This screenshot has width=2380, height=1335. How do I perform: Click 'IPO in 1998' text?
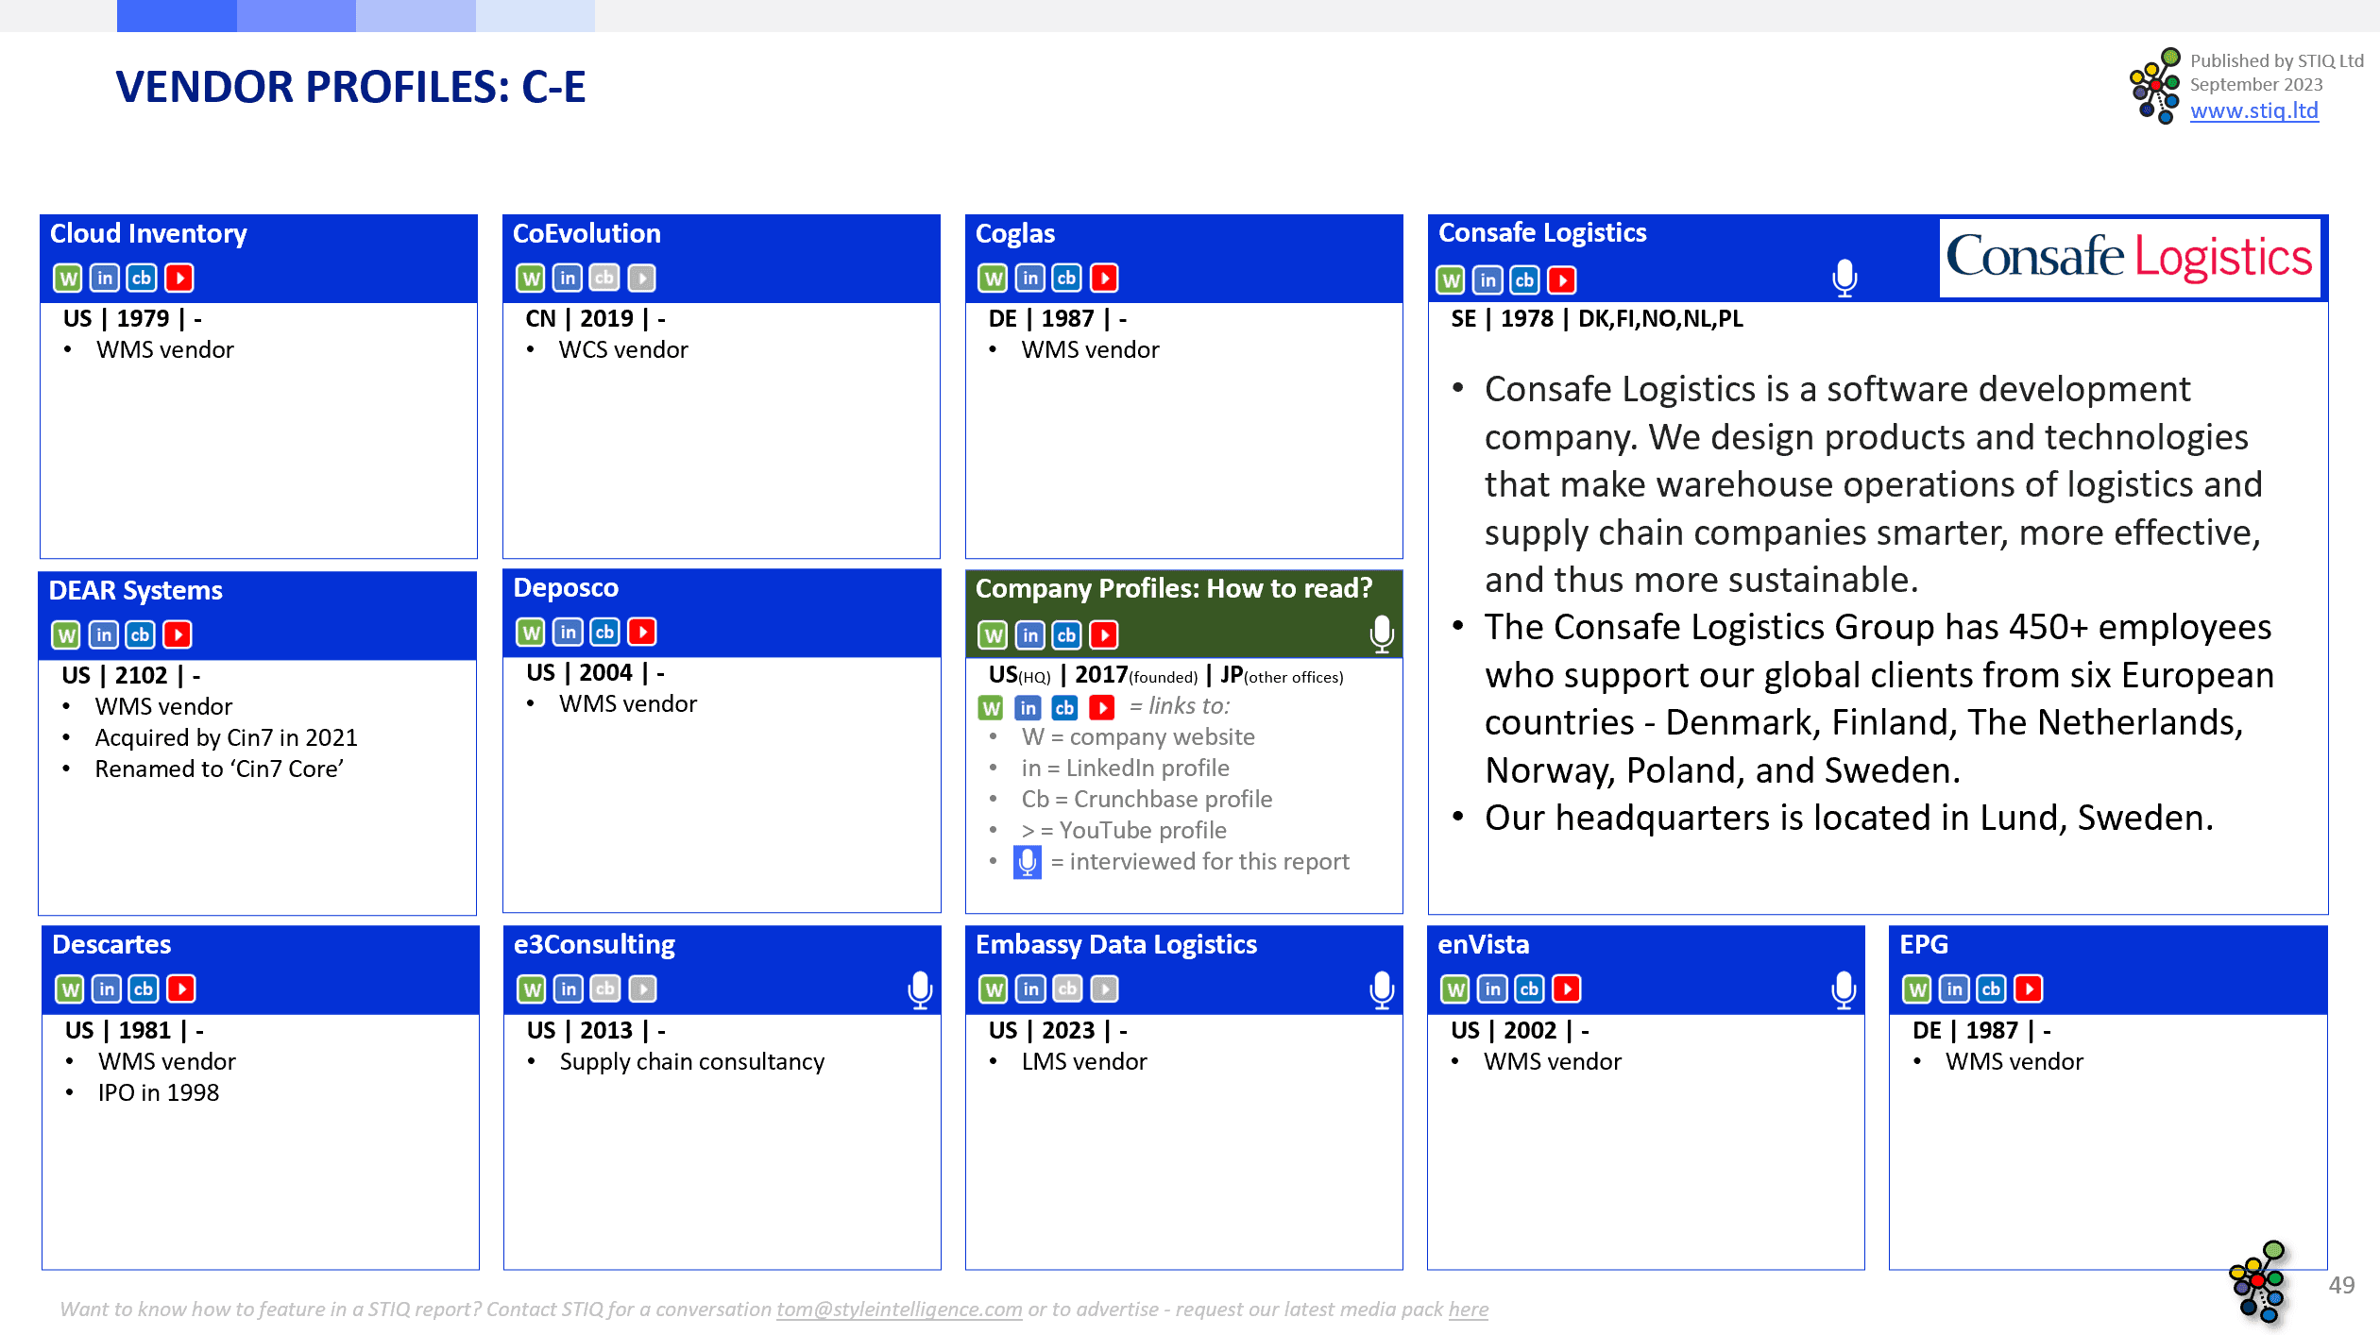(158, 1092)
